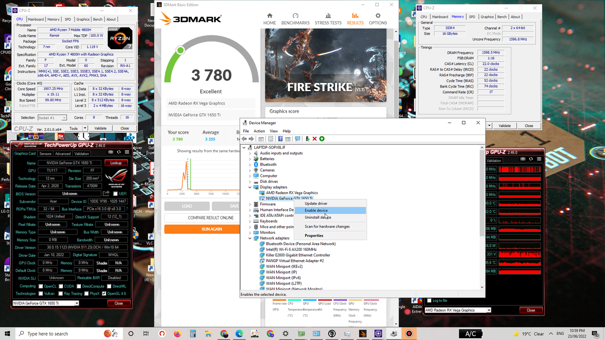Open SPD tab in right CPU-Z window

click(x=472, y=17)
